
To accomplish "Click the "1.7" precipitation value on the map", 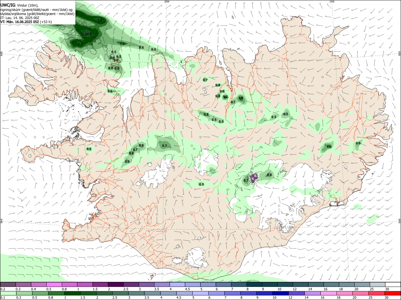I will [x=80, y=44].
